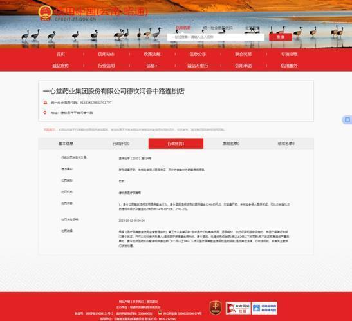
Task: Click the public security record number link
Action: [182, 313]
